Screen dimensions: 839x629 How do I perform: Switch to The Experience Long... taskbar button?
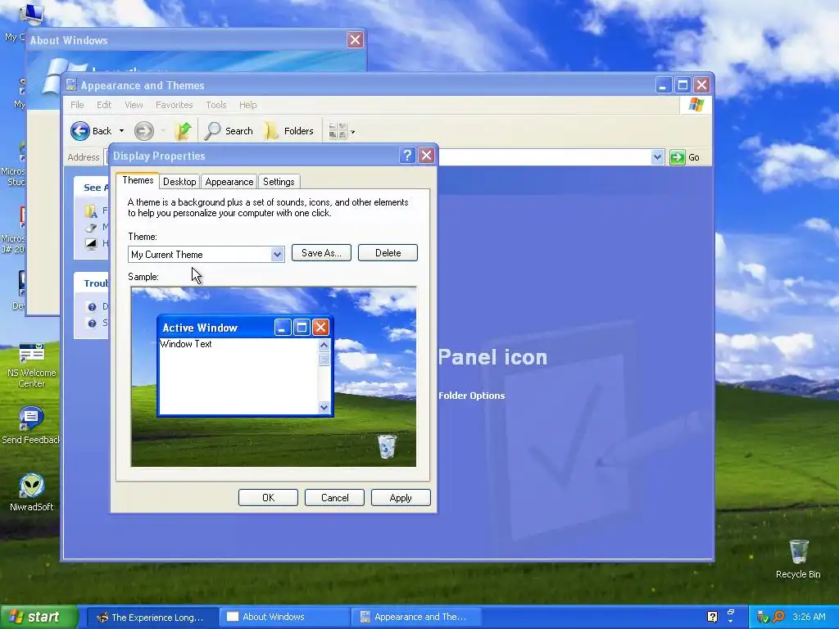click(x=152, y=618)
